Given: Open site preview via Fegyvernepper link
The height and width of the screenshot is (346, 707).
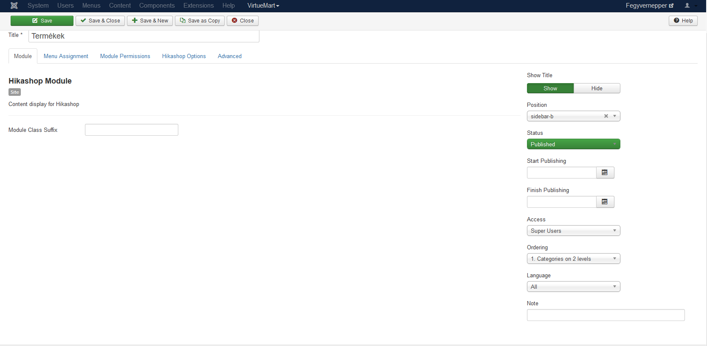Looking at the screenshot, I should (x=649, y=6).
